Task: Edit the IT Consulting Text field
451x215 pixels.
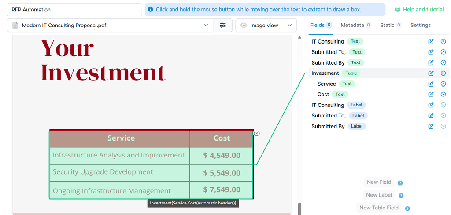Action: pyautogui.click(x=431, y=42)
